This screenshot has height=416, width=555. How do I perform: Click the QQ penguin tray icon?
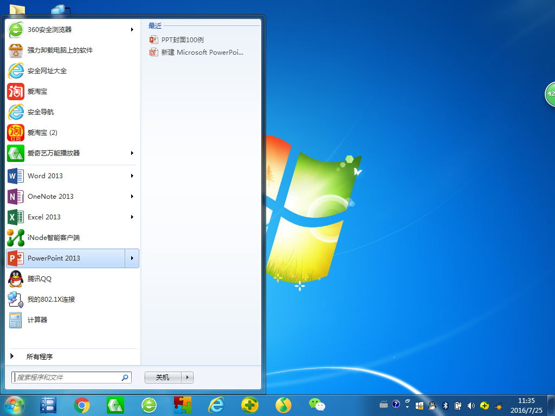[432, 406]
